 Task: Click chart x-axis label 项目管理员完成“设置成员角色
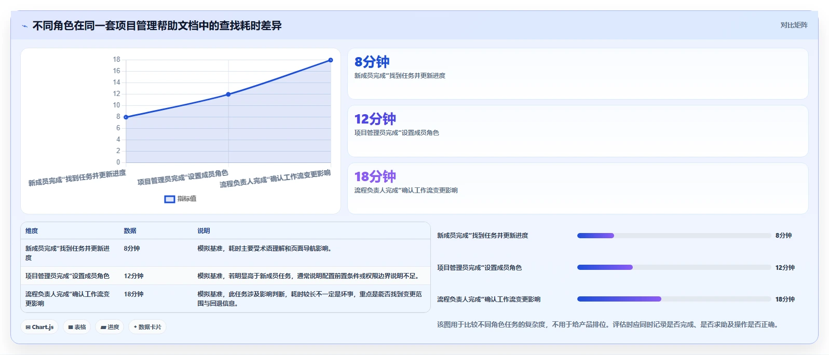click(183, 177)
